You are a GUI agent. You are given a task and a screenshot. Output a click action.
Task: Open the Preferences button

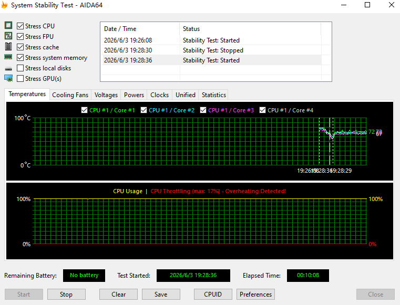[x=255, y=295]
